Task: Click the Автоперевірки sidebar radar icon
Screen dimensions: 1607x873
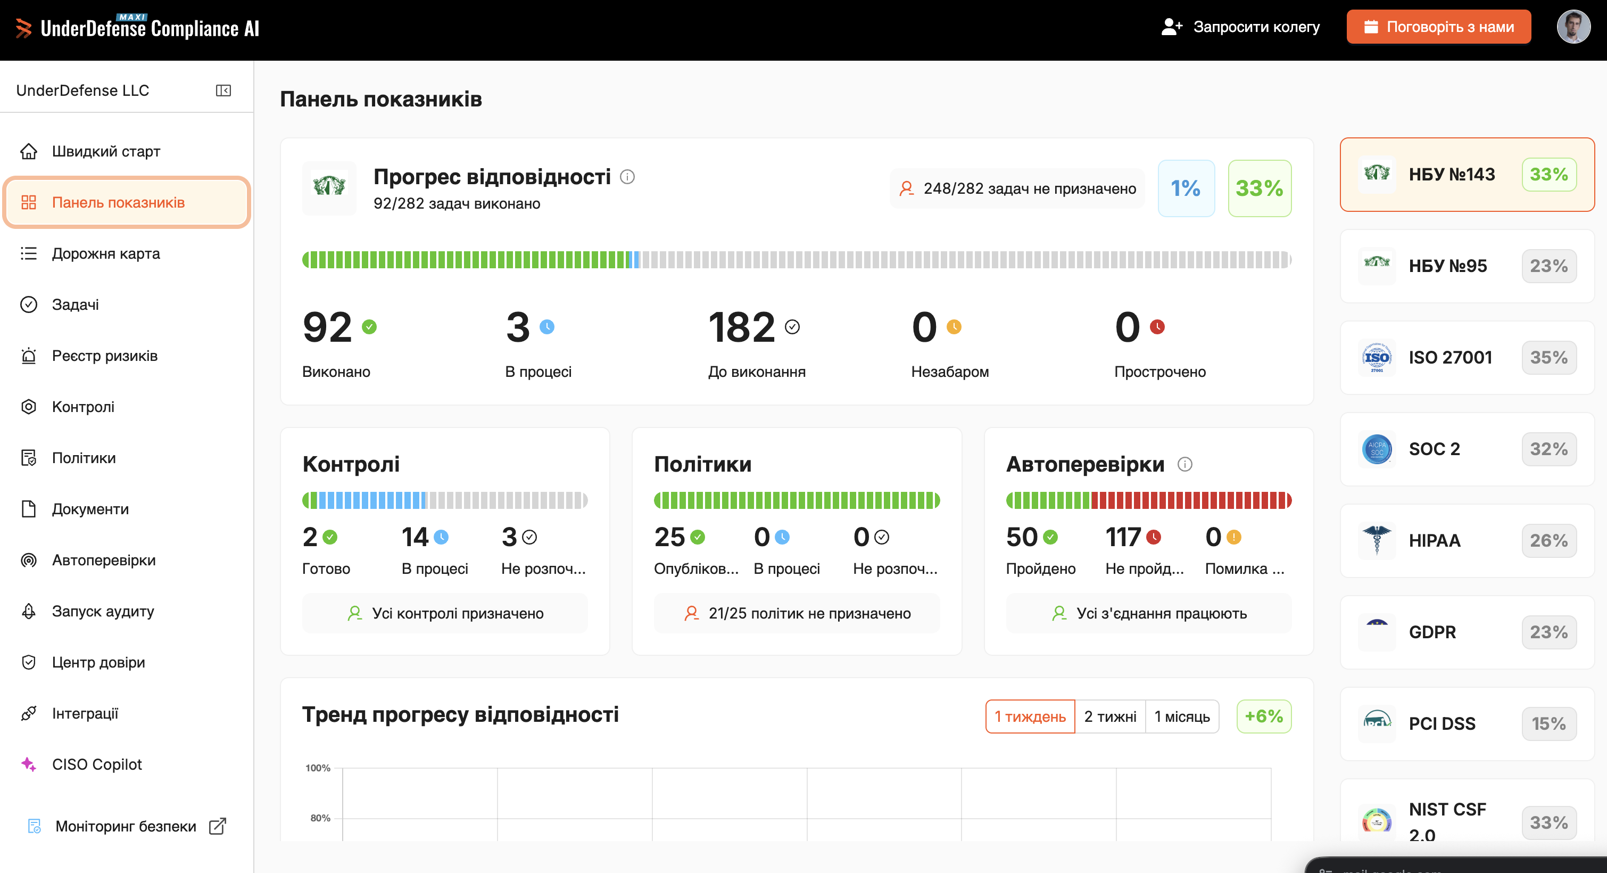Action: click(x=29, y=561)
